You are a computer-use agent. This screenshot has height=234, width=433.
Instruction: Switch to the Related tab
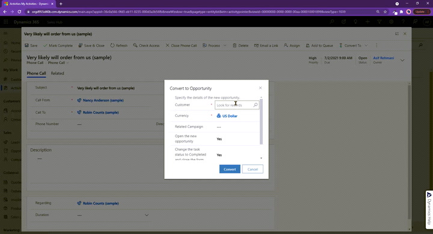(57, 73)
